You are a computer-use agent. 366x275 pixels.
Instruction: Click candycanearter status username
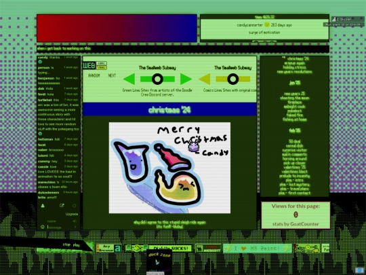[x=249, y=25]
